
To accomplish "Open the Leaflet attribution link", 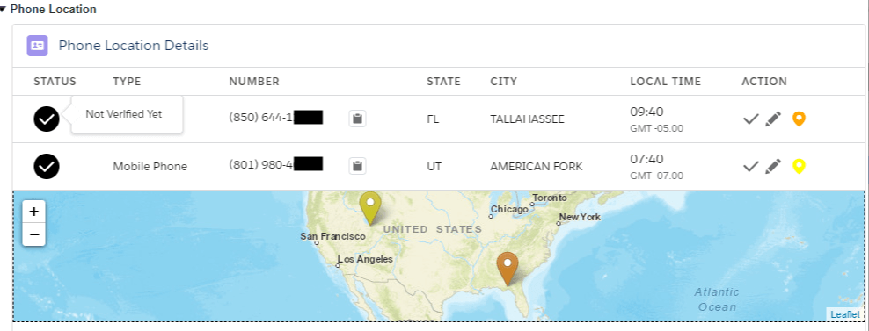I will pyautogui.click(x=845, y=314).
